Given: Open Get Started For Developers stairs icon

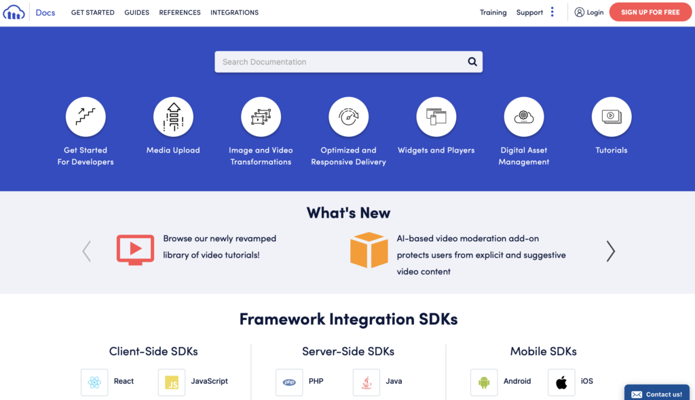Looking at the screenshot, I should [86, 117].
